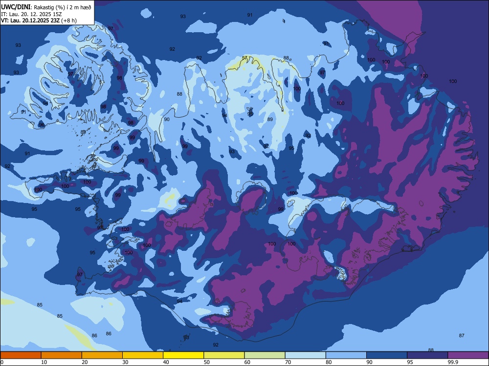The height and width of the screenshot is (366, 489).
Task: Select the indigo 95–99.9 legend swatch
Action: (x=427, y=355)
